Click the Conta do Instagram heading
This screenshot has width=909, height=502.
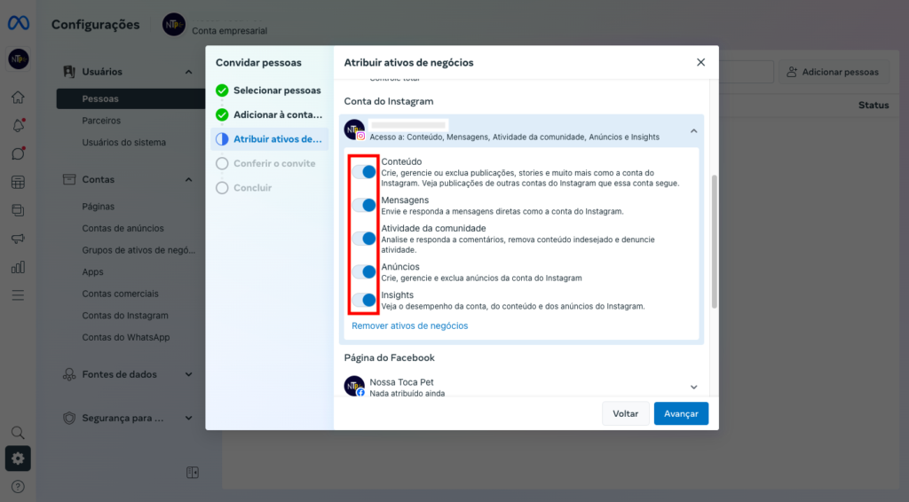tap(389, 101)
